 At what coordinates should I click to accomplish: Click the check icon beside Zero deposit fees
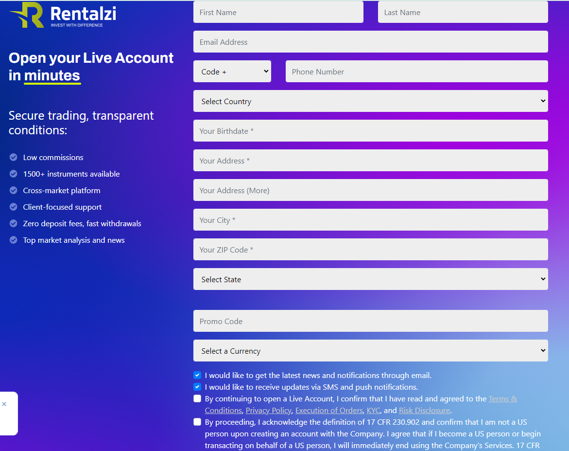tap(14, 223)
